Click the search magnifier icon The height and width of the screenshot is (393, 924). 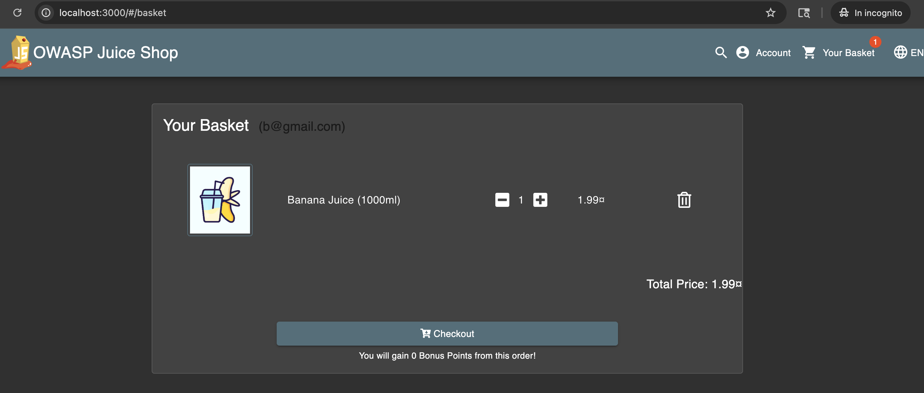point(721,53)
